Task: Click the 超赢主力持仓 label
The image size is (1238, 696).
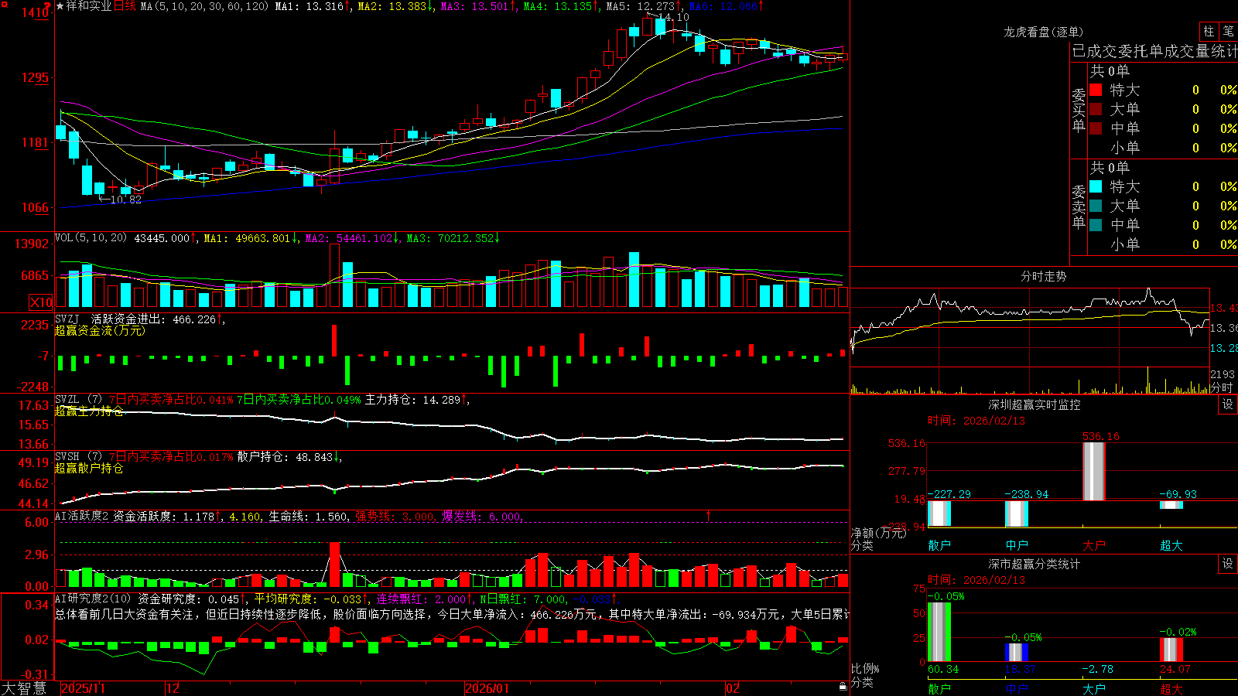Action: coord(89,411)
